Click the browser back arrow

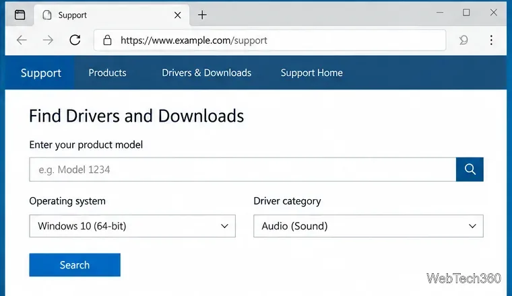22,40
